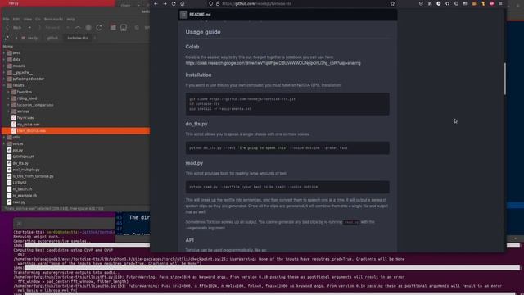Open the View menu in file manager
This screenshot has width=524, height=295.
[x=28, y=20]
